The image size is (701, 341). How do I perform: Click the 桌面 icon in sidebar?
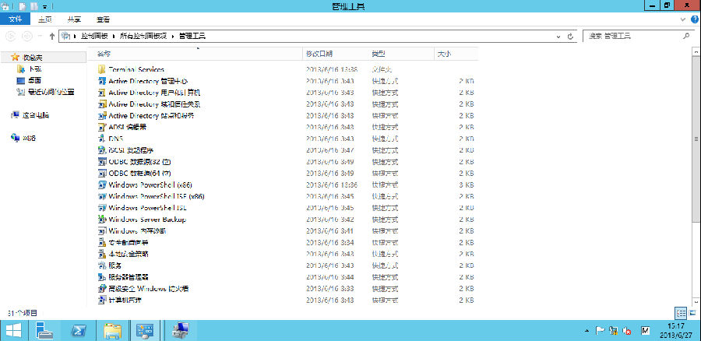point(20,80)
